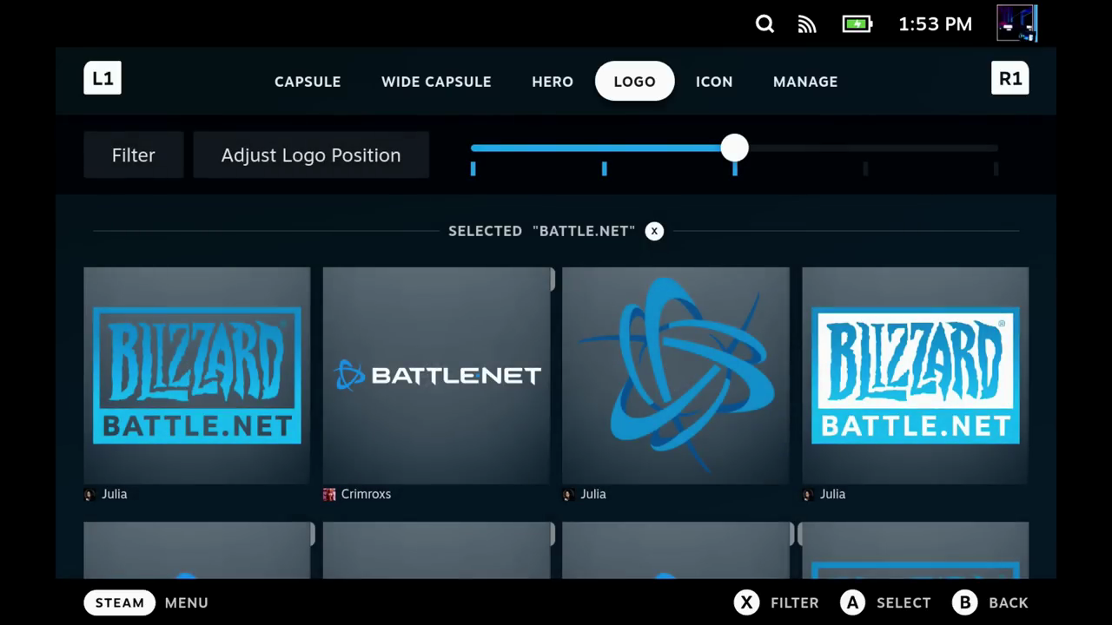Click the SELECT label in footer
Screen dimensions: 1112x625
(903, 602)
